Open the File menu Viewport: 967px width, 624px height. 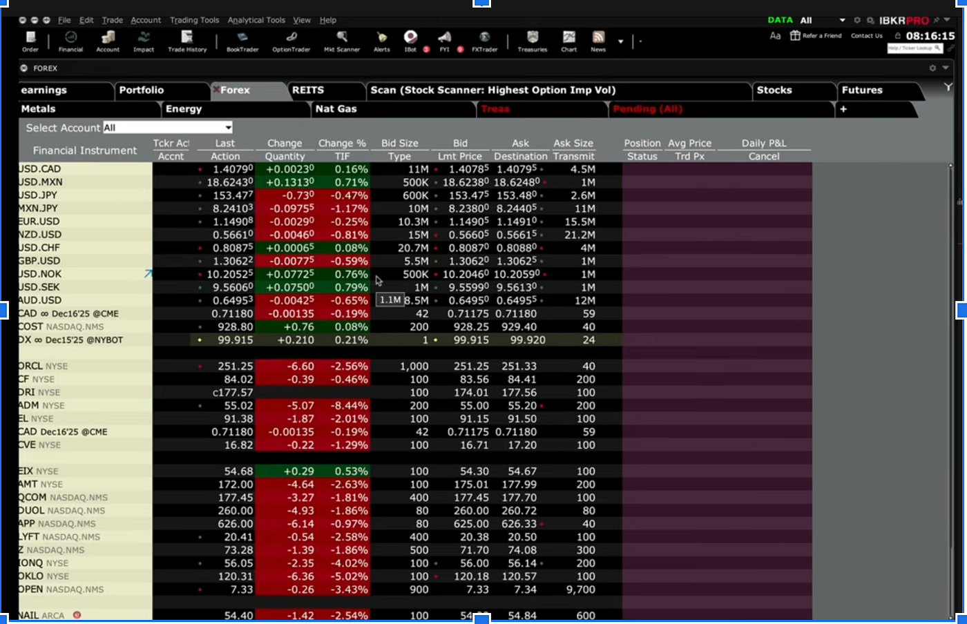pos(64,20)
